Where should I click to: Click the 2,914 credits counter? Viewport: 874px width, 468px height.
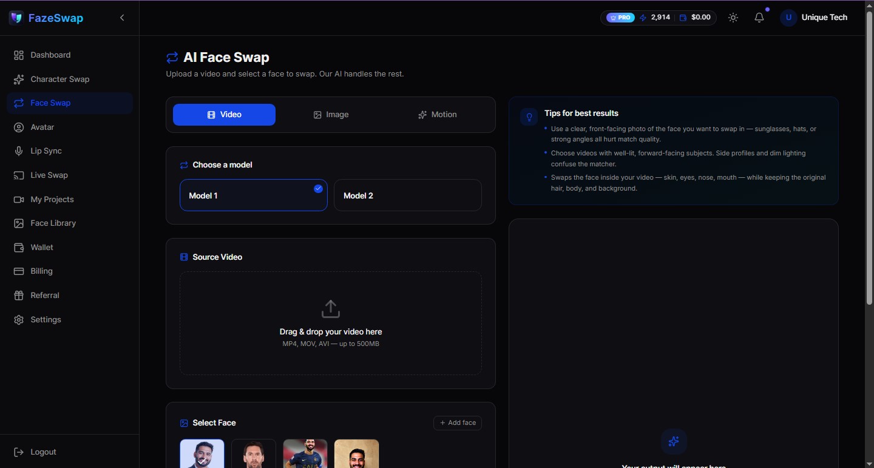coord(655,18)
